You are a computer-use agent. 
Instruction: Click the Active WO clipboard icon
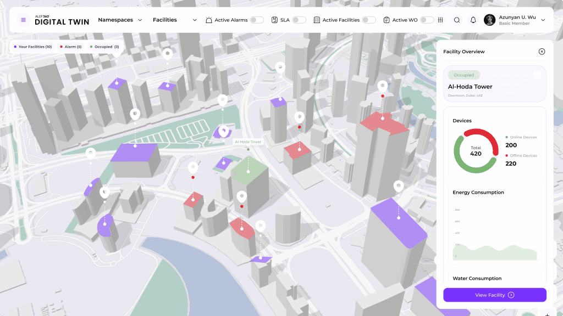(387, 20)
